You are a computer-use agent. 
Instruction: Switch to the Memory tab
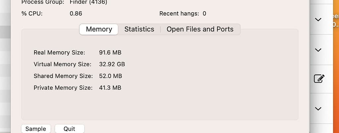(x=99, y=29)
